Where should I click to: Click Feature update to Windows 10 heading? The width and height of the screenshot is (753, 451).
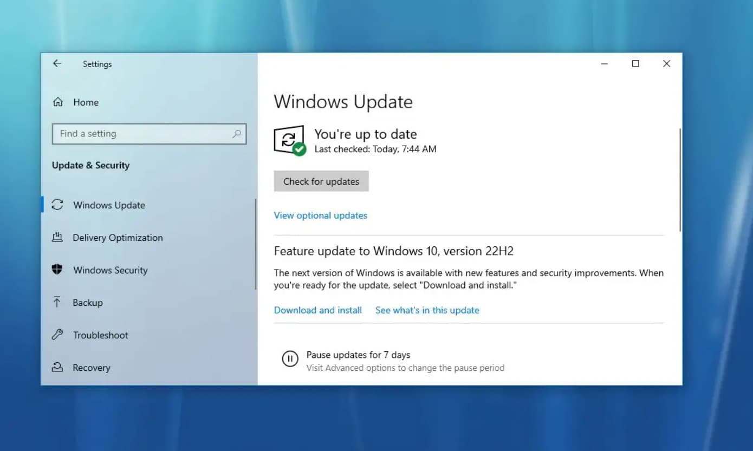394,251
